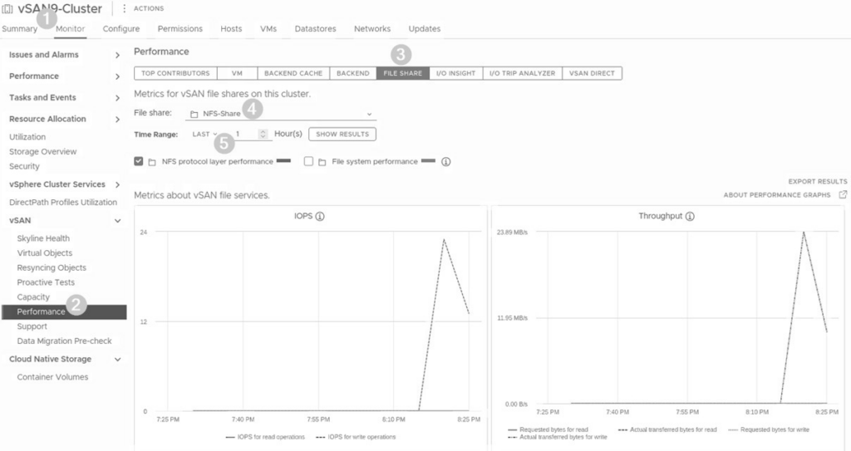This screenshot has width=851, height=451.
Task: Switch to the Summary tab
Action: point(20,29)
